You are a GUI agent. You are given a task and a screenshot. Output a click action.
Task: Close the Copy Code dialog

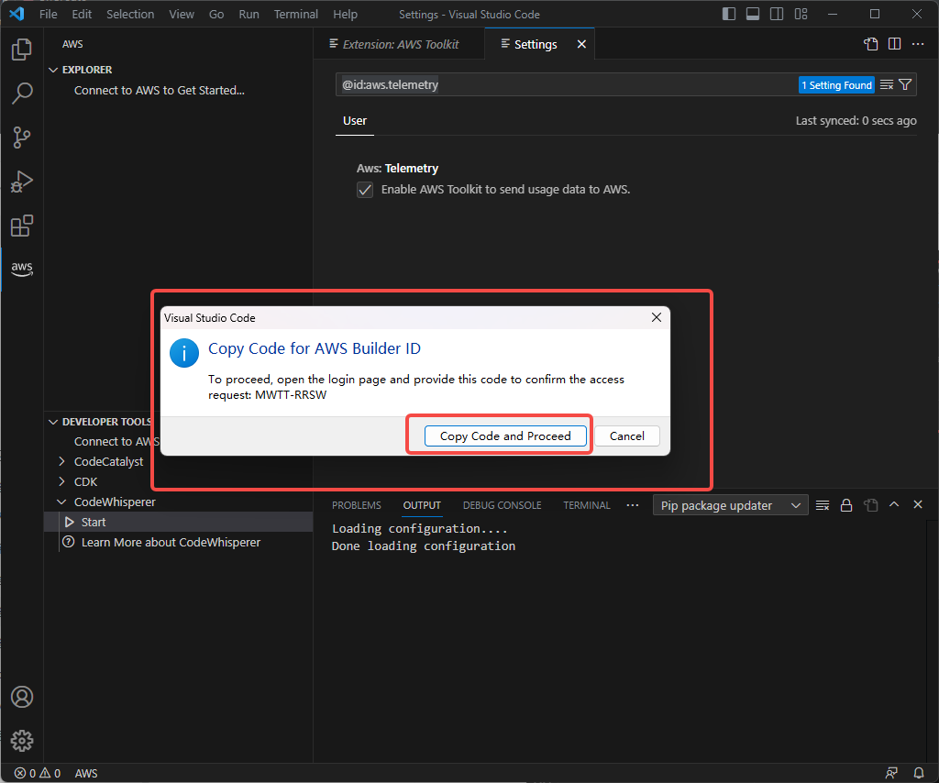point(657,317)
